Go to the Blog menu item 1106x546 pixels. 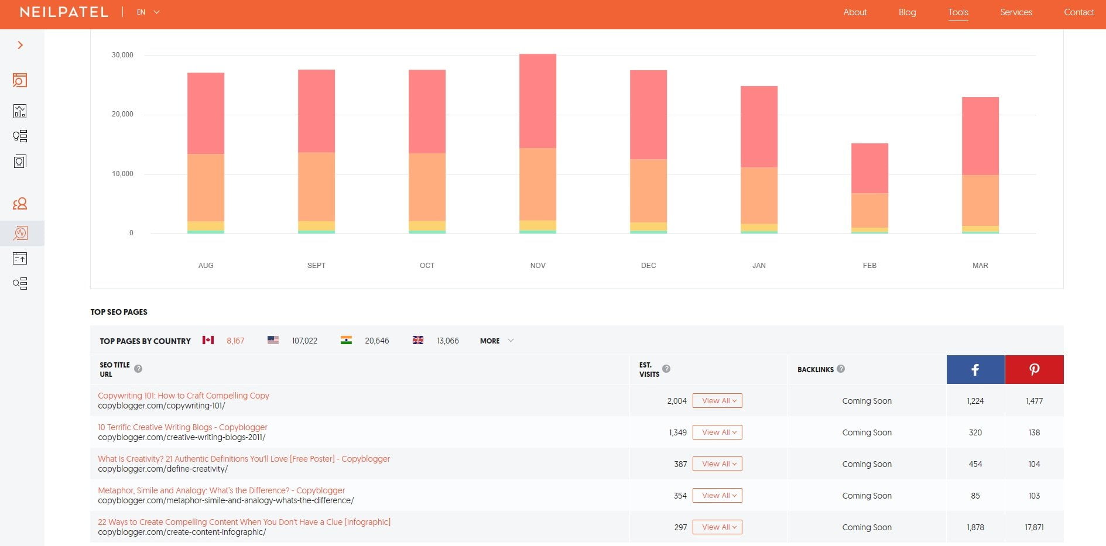pos(907,12)
